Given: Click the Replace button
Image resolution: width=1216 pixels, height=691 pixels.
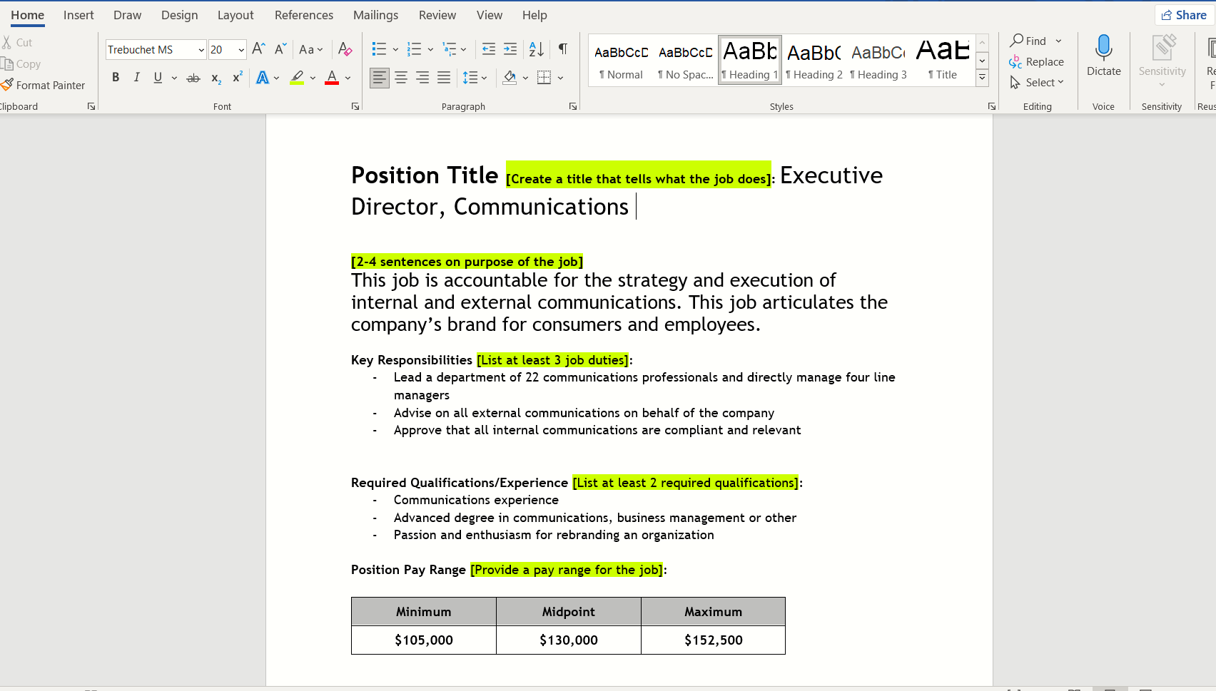Looking at the screenshot, I should (1037, 62).
